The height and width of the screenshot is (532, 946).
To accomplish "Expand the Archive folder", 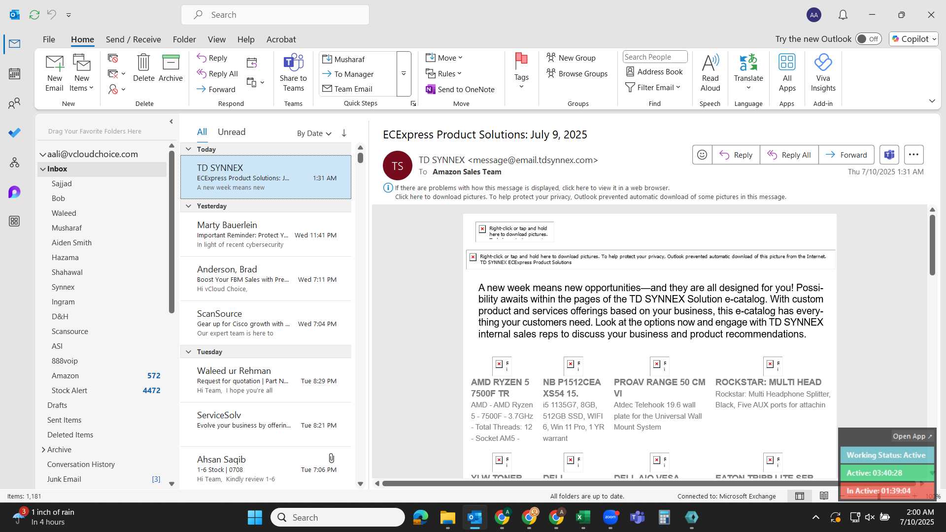I will 43,449.
